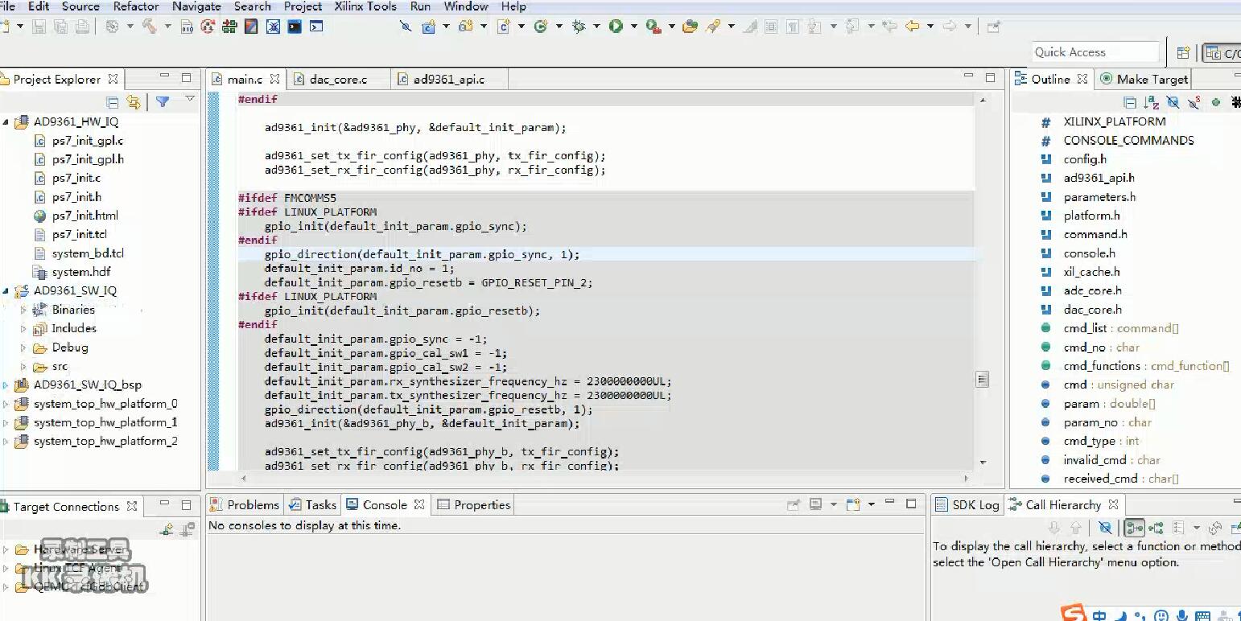This screenshot has height=621, width=1241.
Task: Switch to the SDK Log tab
Action: pyautogui.click(x=967, y=505)
